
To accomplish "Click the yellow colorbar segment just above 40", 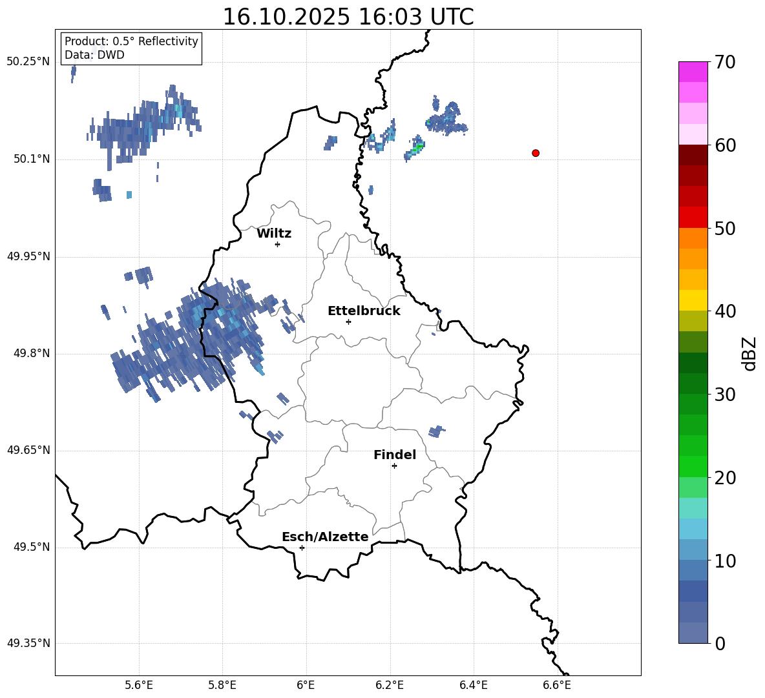I will (693, 301).
